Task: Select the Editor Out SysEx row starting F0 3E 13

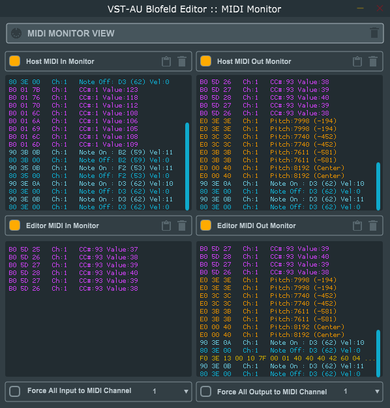Action: (287, 358)
